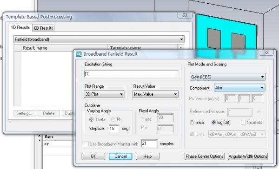
Task: Click the small x icon beside Name panel
Action: click(40, 136)
